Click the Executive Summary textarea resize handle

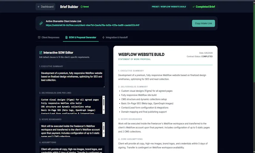coord(104,87)
